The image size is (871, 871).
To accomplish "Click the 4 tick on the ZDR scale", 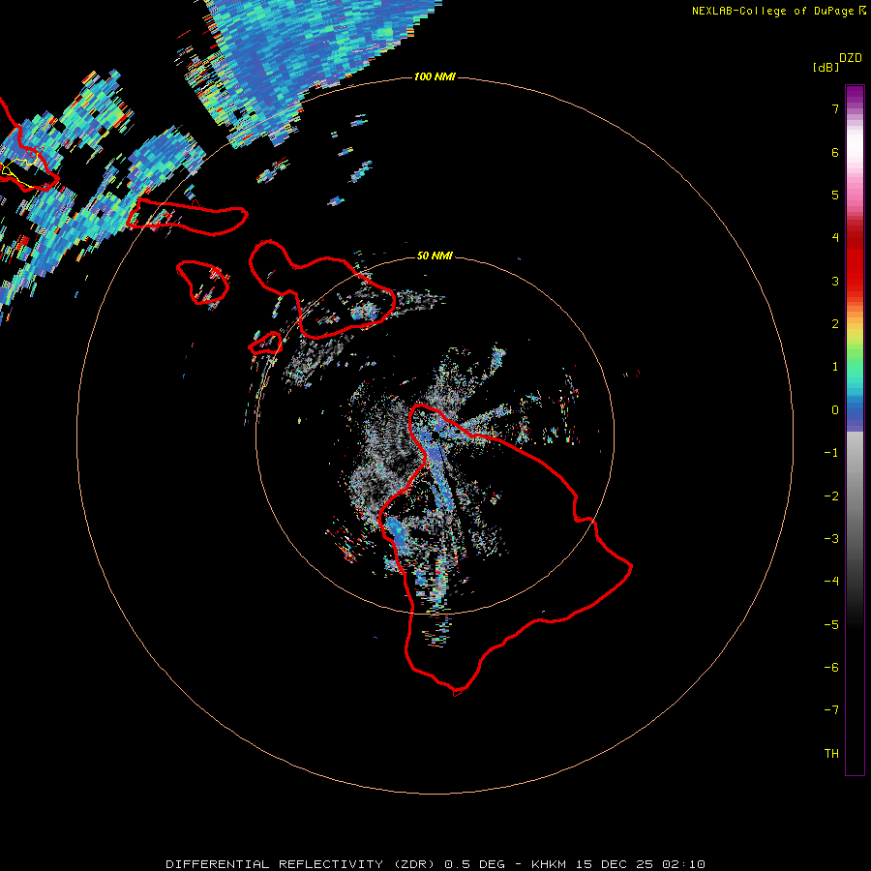I will (835, 238).
